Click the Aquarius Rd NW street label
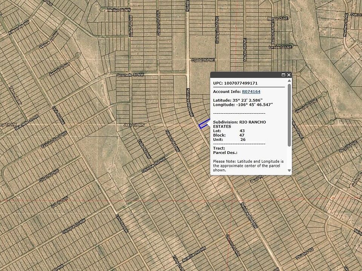 tap(194, 254)
